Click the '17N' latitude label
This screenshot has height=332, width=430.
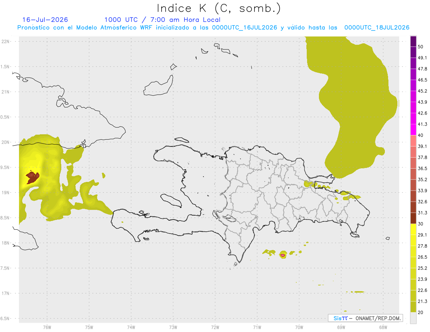point(6,293)
